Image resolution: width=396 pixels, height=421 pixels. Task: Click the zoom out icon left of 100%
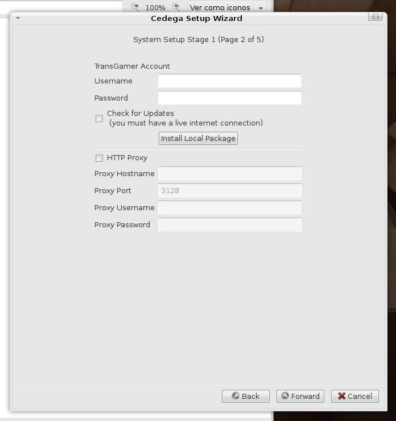coord(135,7)
